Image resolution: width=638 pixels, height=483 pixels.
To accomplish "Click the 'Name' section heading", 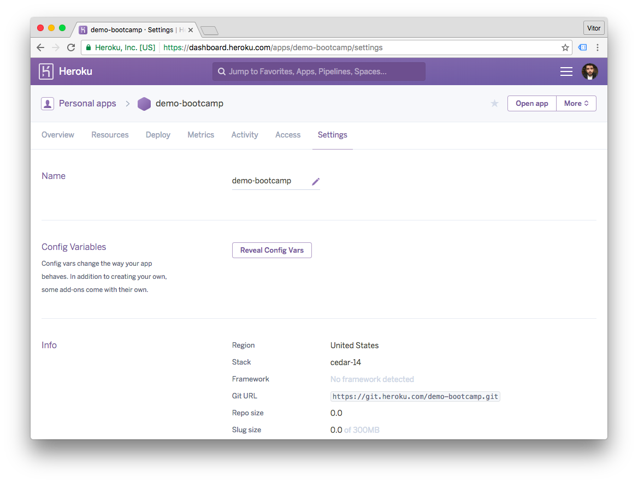I will point(54,176).
